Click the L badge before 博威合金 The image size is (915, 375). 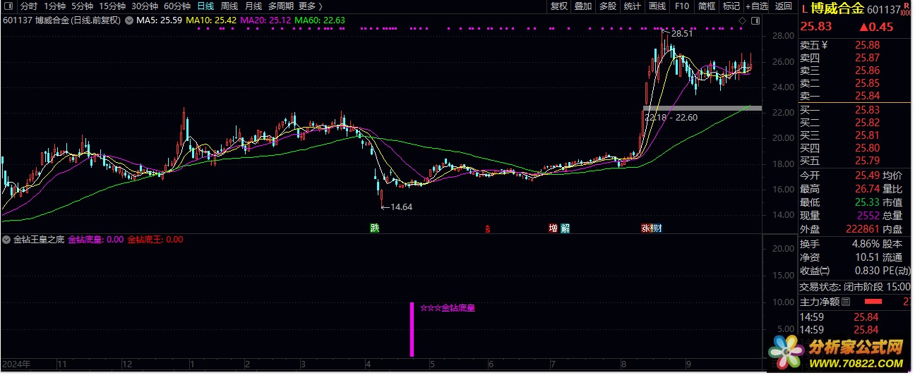click(x=804, y=9)
